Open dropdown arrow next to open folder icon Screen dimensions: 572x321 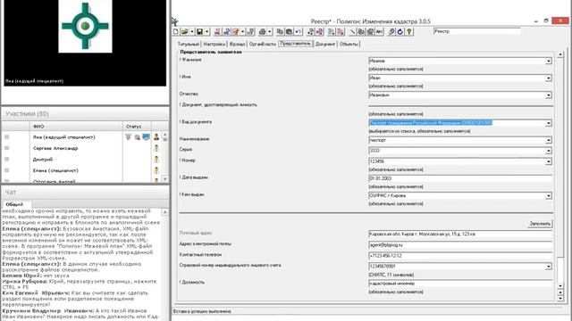click(192, 32)
